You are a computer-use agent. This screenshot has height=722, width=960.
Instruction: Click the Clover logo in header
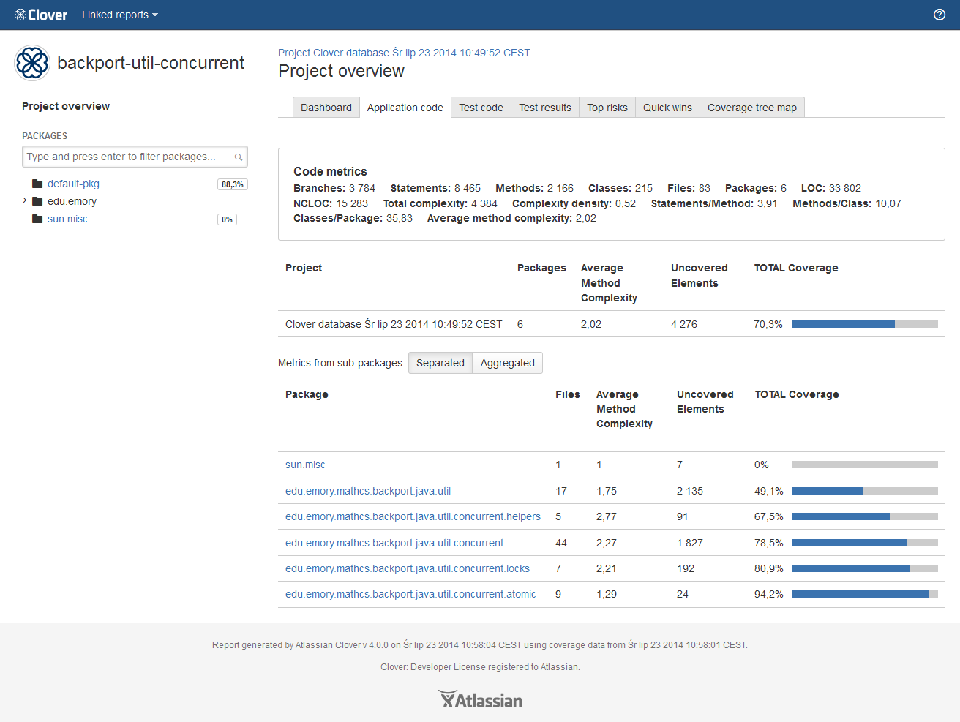[x=41, y=15]
